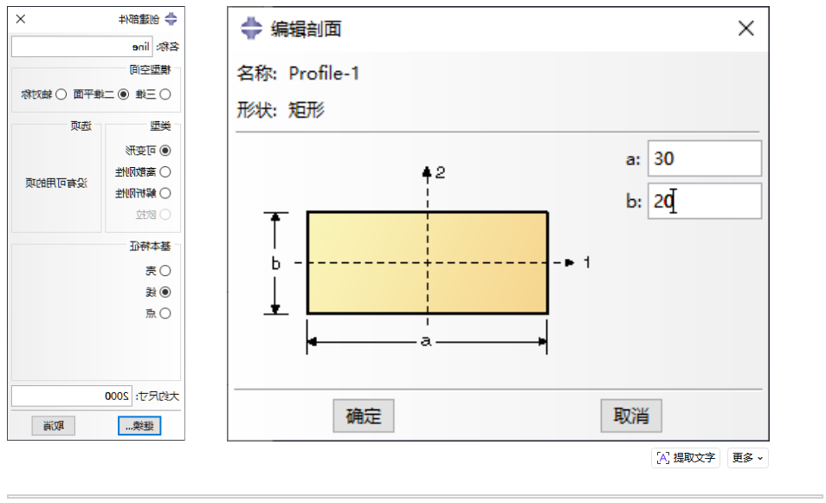Screen dimensions: 826x503
Task: Click the Abaqus icon in 编辑剖面 title bar
Action: point(251,28)
